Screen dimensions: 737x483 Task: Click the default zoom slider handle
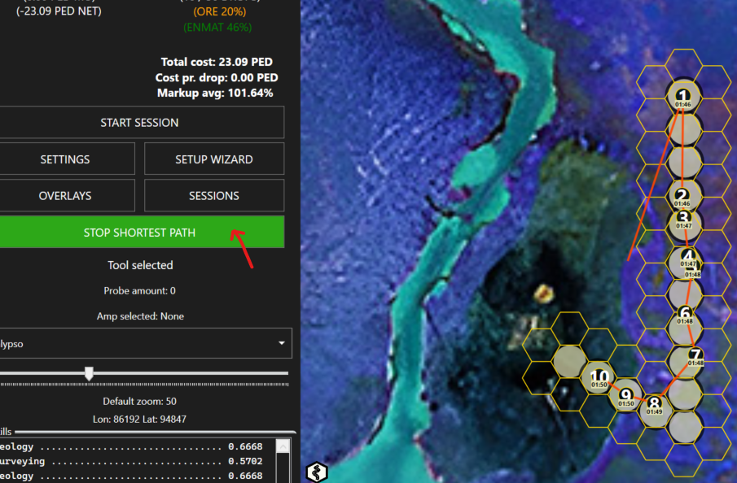[89, 373]
